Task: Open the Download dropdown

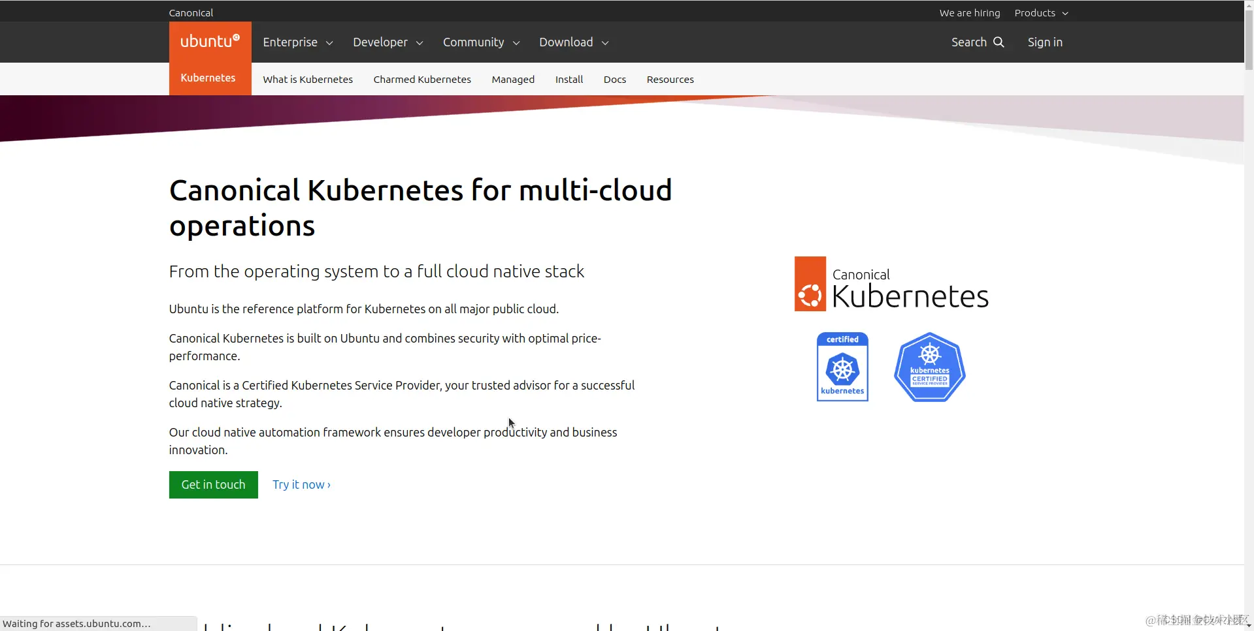Action: click(574, 42)
